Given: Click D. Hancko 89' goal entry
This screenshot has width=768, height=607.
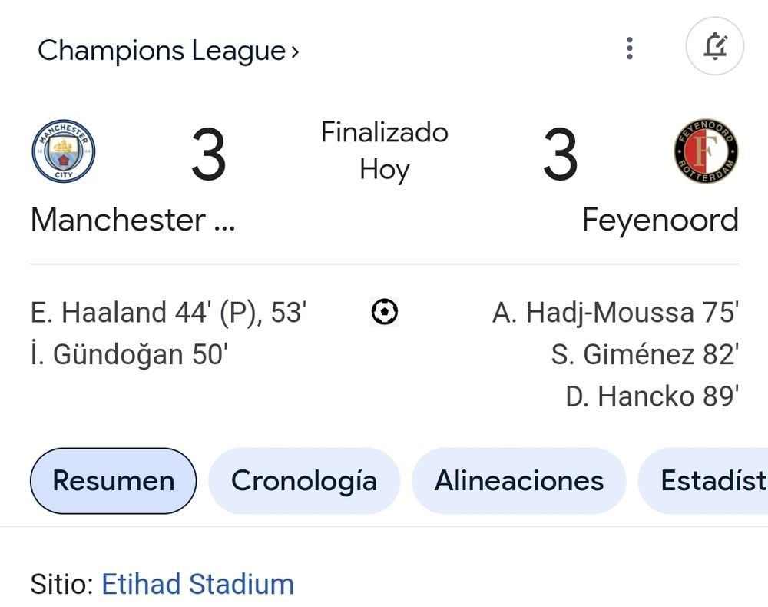Looking at the screenshot, I should (652, 396).
